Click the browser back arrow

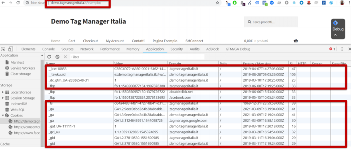pos(3,3)
